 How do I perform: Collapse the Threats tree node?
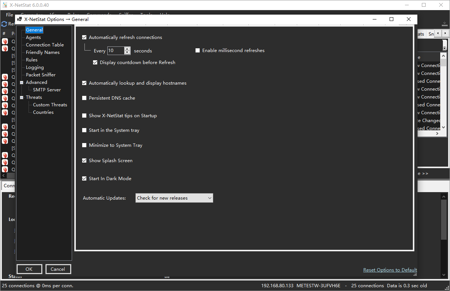coord(21,97)
